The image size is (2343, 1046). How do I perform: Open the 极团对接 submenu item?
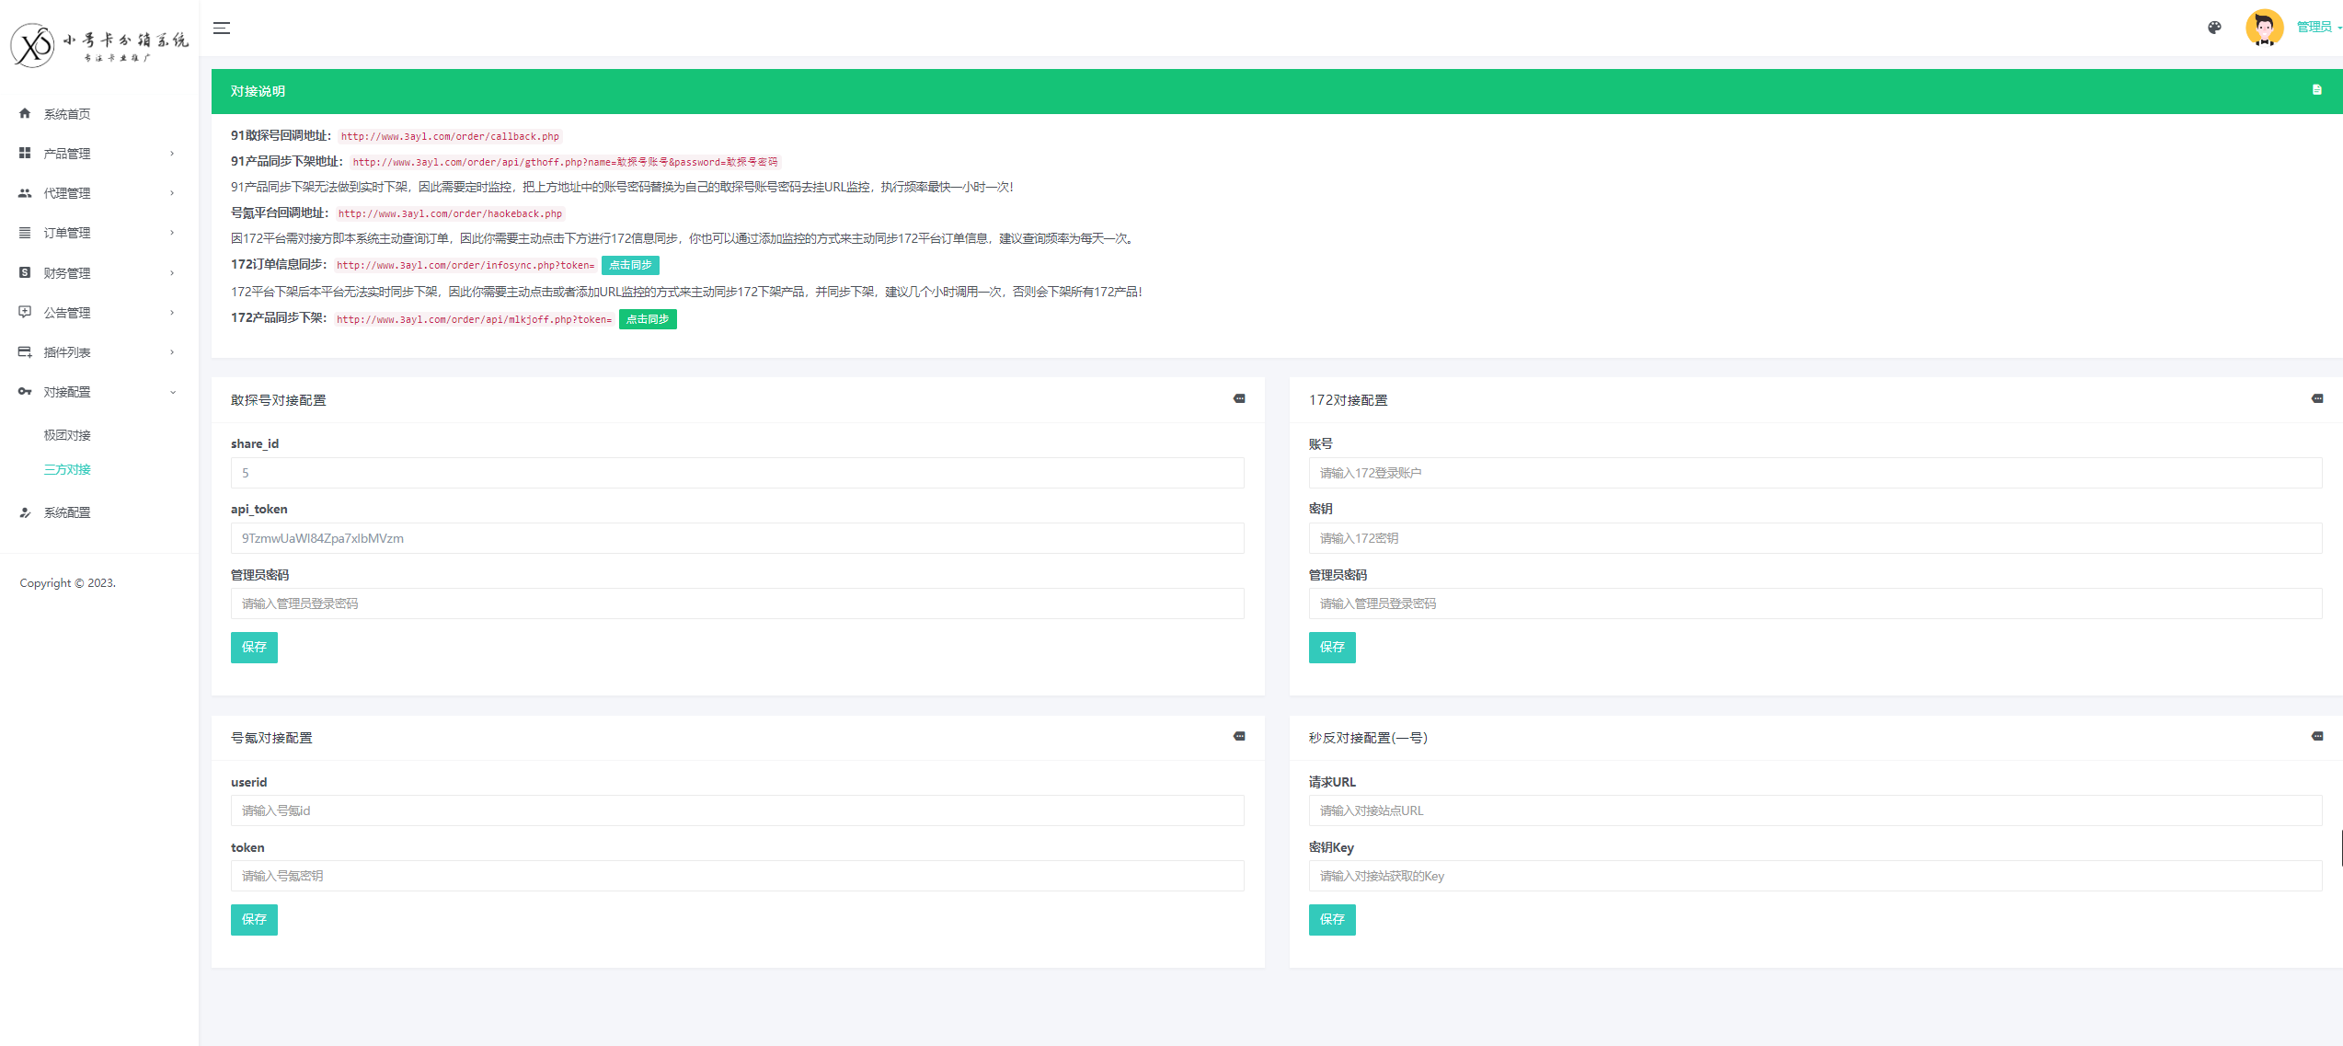coord(67,435)
